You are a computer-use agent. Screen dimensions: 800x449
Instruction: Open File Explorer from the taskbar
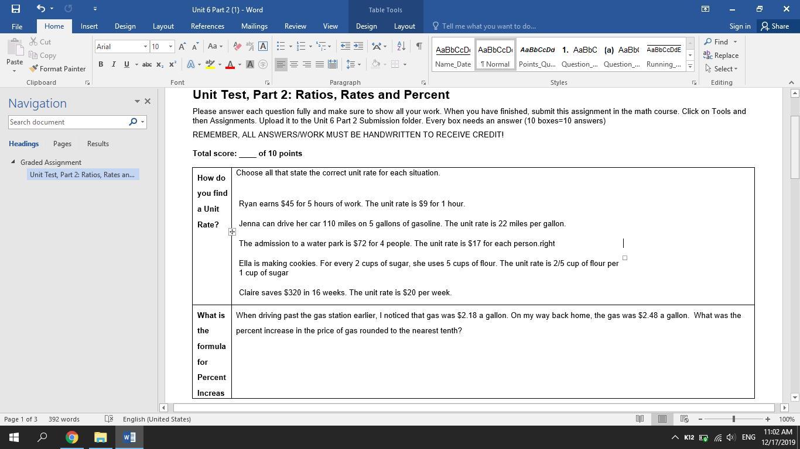100,437
